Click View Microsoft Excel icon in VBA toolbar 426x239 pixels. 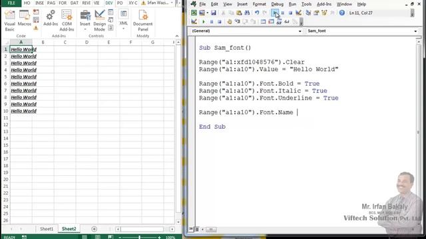[x=194, y=13]
